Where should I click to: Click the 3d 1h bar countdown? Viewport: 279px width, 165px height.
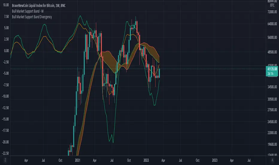coord(270,73)
